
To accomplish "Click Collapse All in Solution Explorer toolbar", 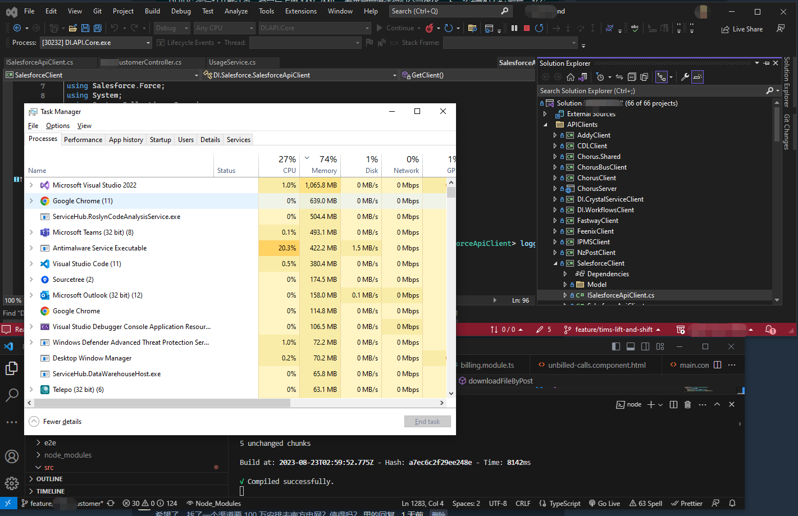I will pyautogui.click(x=632, y=77).
